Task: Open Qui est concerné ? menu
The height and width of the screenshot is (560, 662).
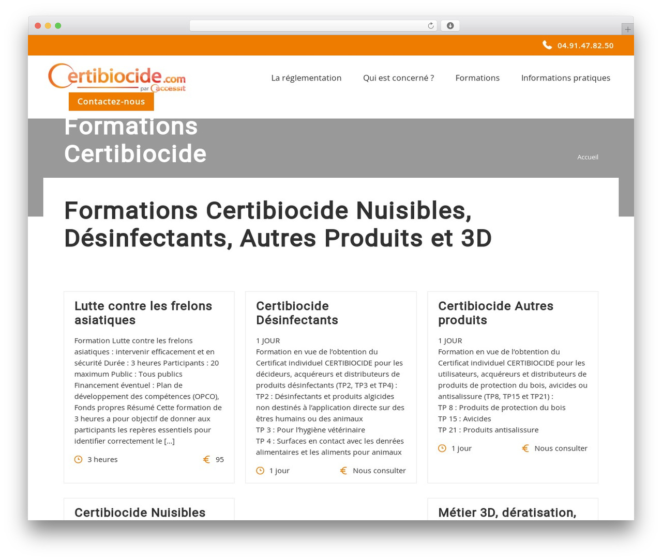Action: 398,78
